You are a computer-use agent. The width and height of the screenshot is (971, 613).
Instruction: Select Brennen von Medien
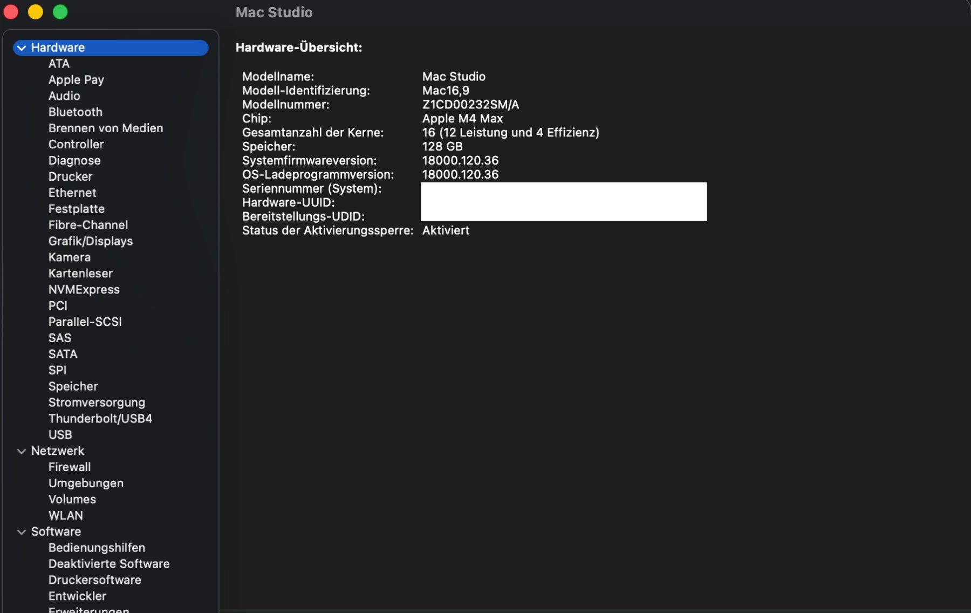[106, 128]
